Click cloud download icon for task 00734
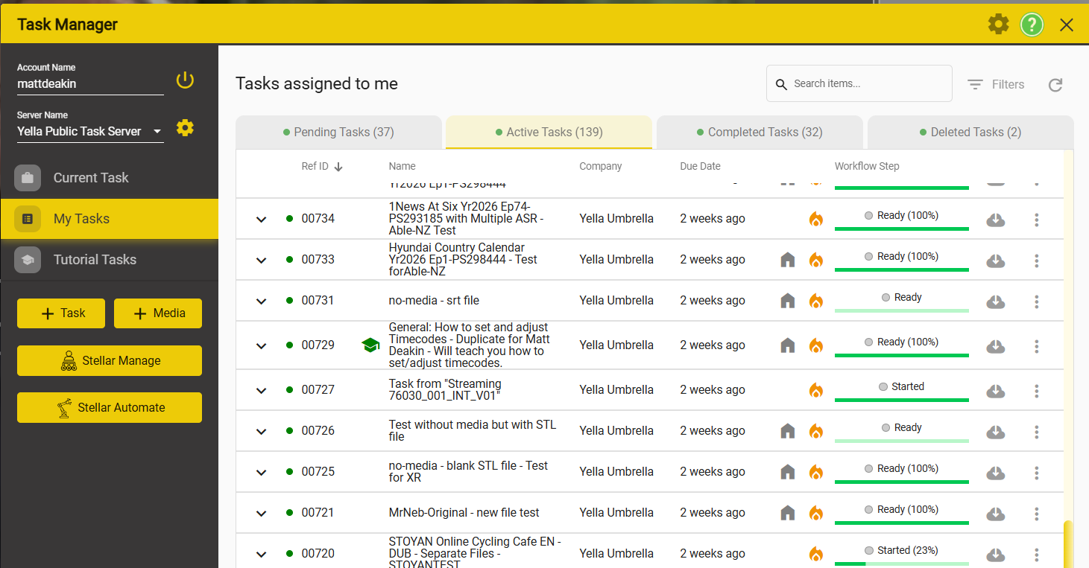This screenshot has width=1089, height=568. point(995,220)
